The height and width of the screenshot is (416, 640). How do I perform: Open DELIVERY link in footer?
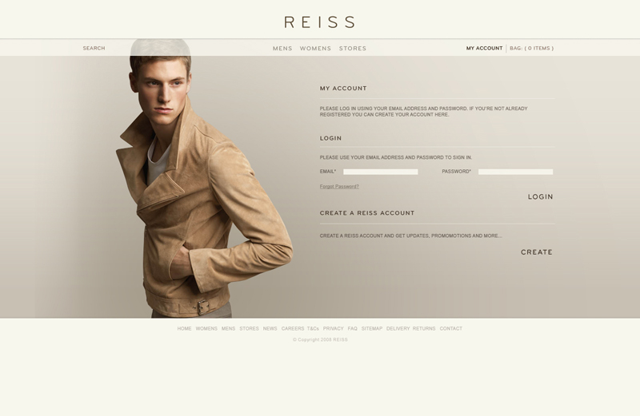tap(398, 328)
